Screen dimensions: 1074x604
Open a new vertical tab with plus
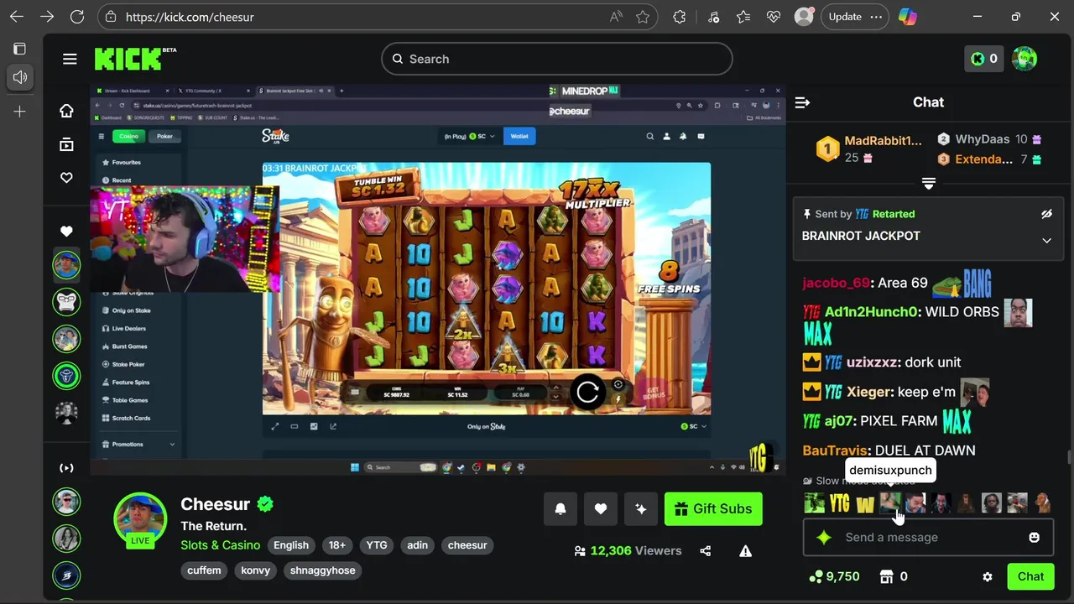click(x=19, y=111)
